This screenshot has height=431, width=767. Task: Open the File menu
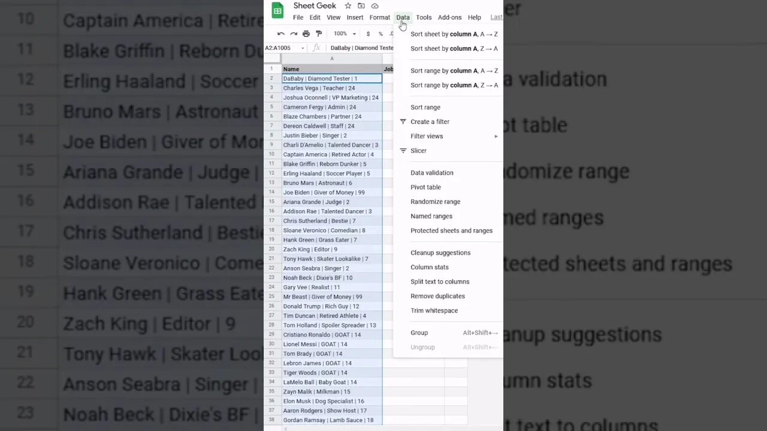point(298,17)
